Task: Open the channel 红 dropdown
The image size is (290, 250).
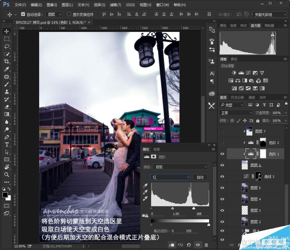Action: tap(170, 177)
